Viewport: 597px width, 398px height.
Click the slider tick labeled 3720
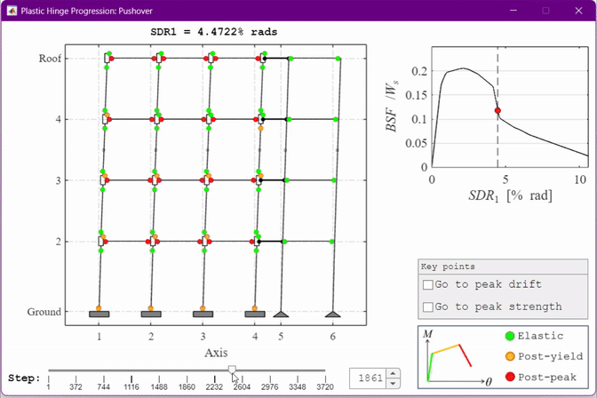coord(325,387)
